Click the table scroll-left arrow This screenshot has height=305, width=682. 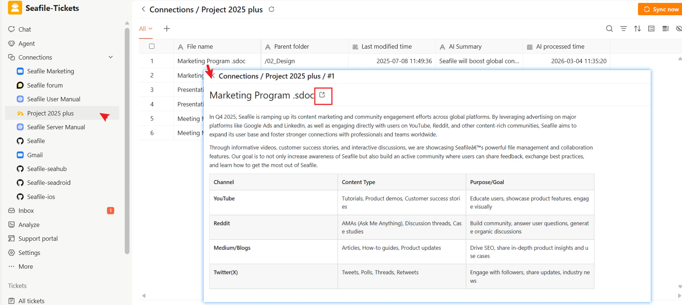click(x=144, y=296)
